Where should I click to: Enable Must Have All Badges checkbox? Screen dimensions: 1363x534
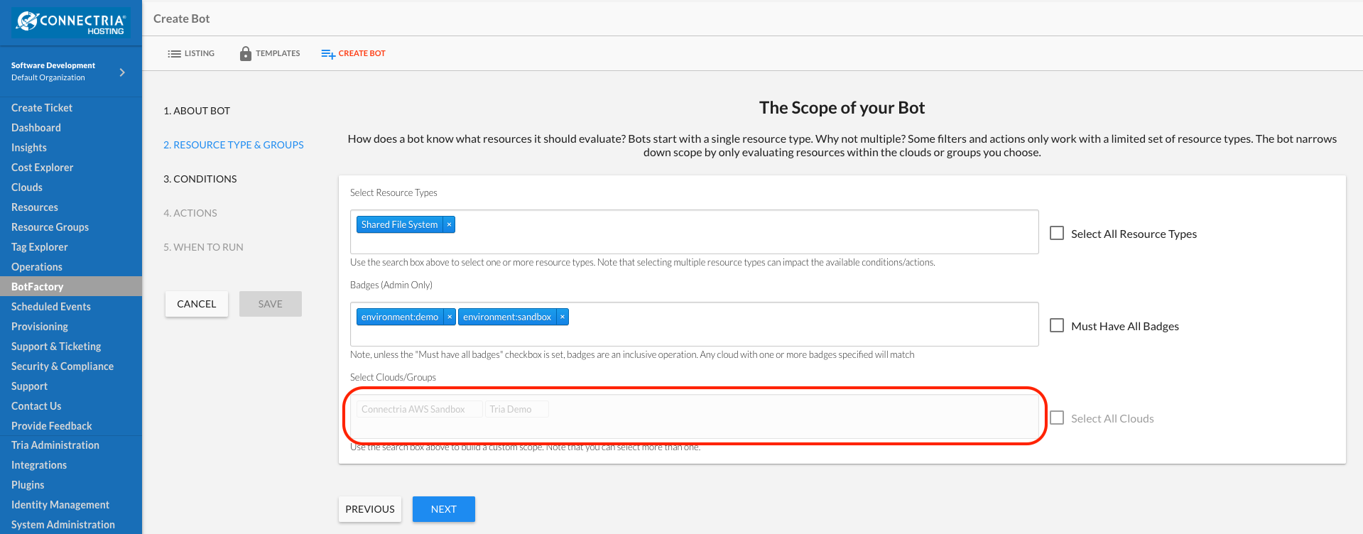click(x=1057, y=325)
